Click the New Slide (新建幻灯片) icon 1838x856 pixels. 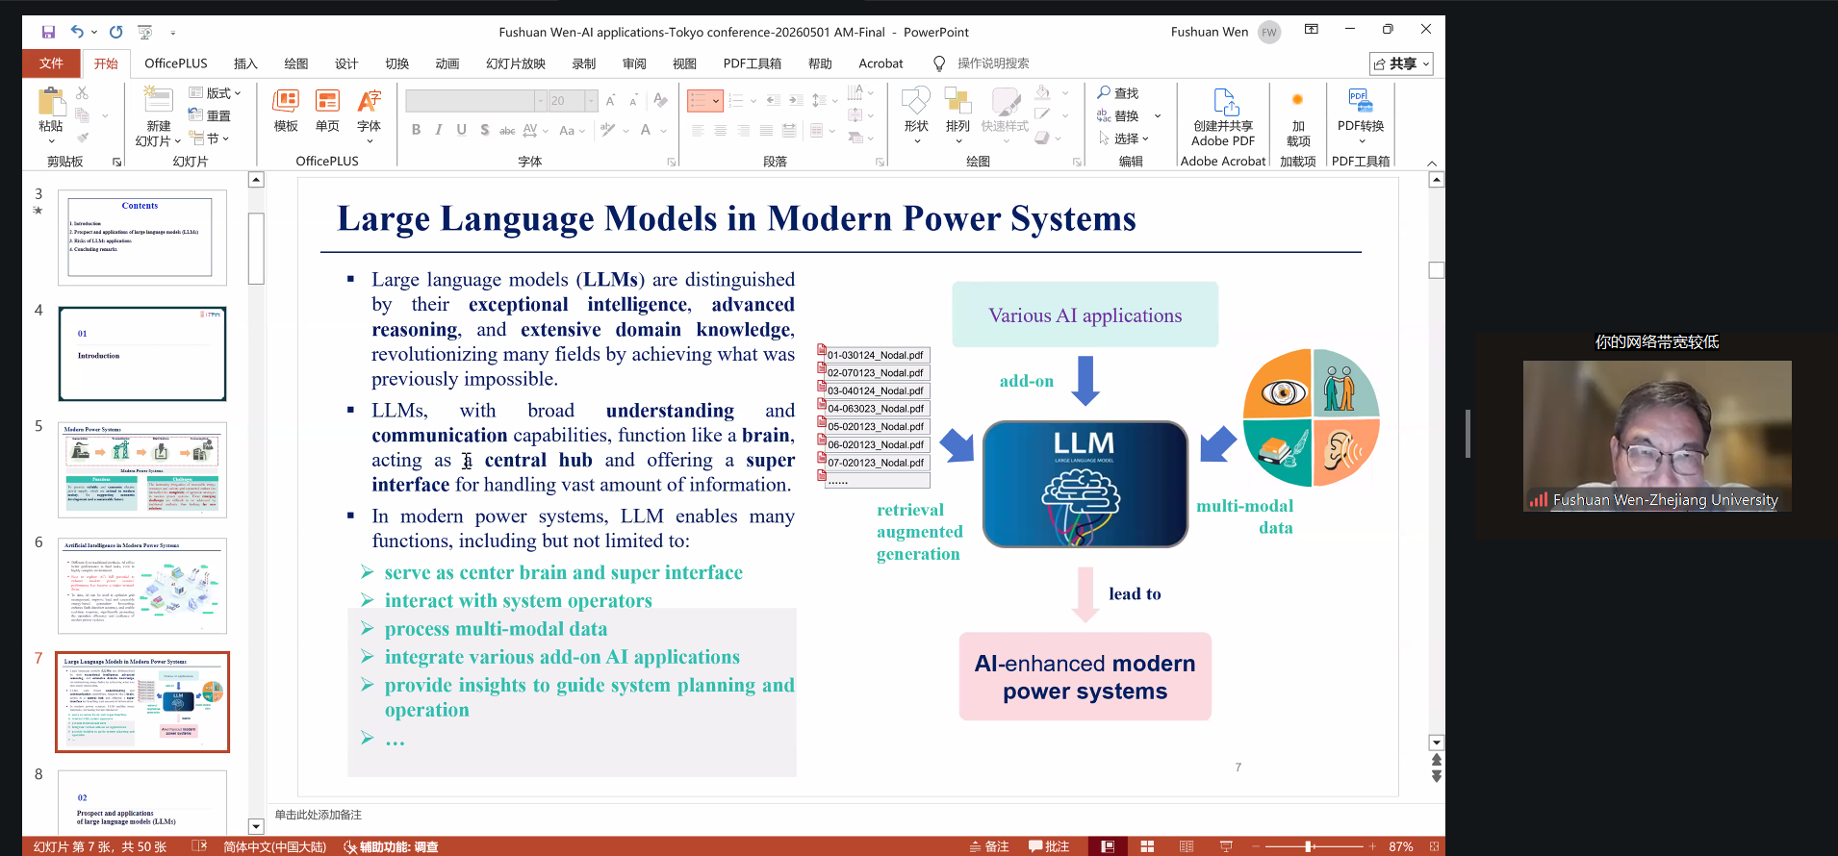(158, 99)
